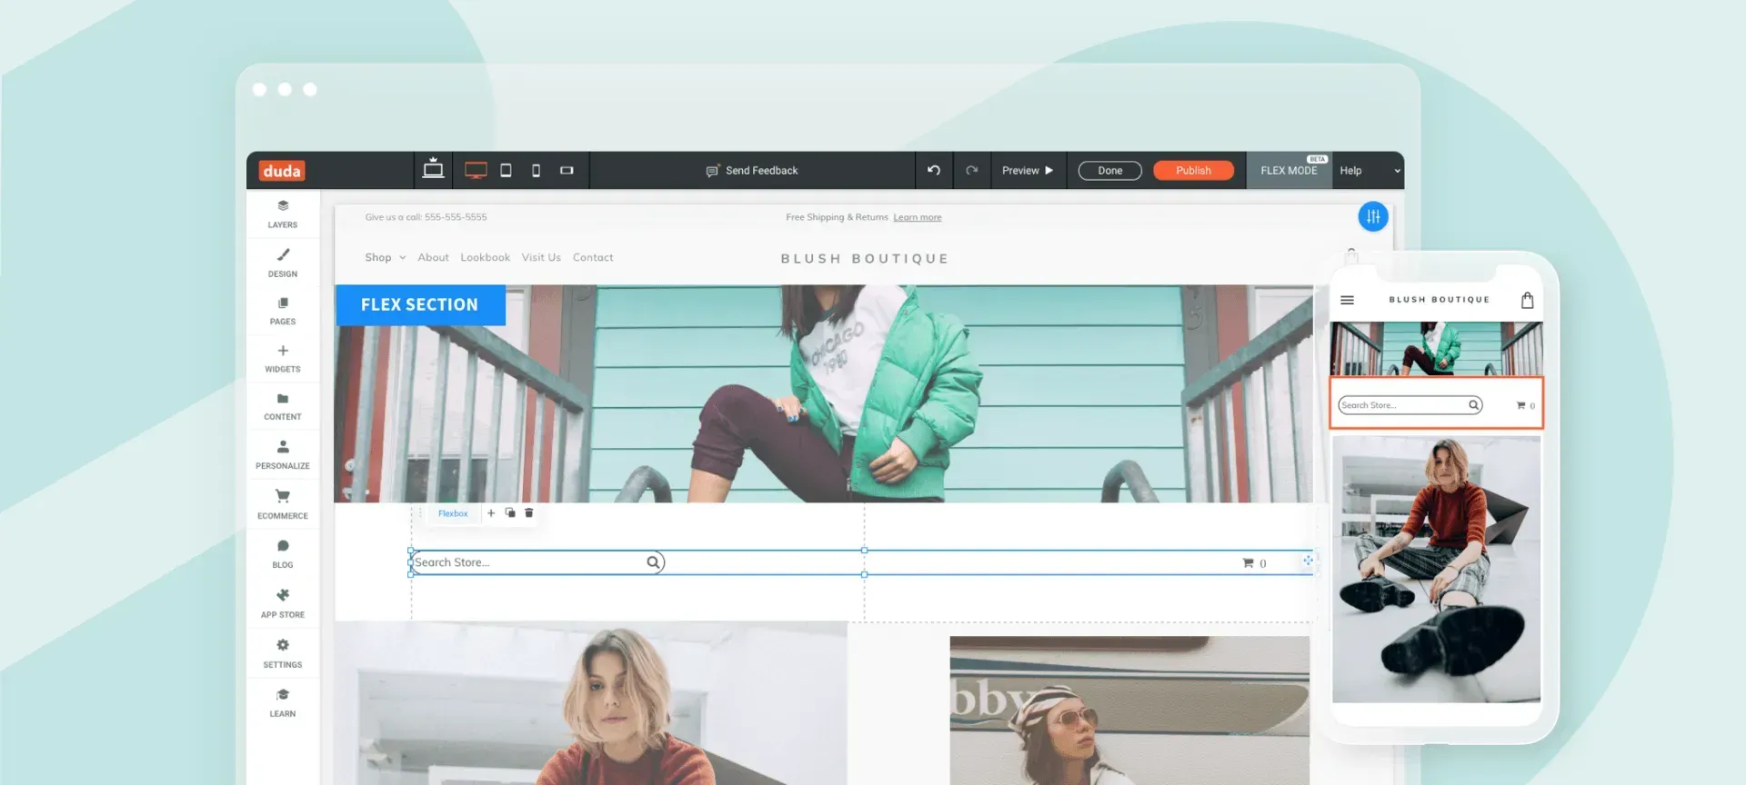Screen dimensions: 1746x785
Task: Publish the site
Action: (x=1194, y=171)
